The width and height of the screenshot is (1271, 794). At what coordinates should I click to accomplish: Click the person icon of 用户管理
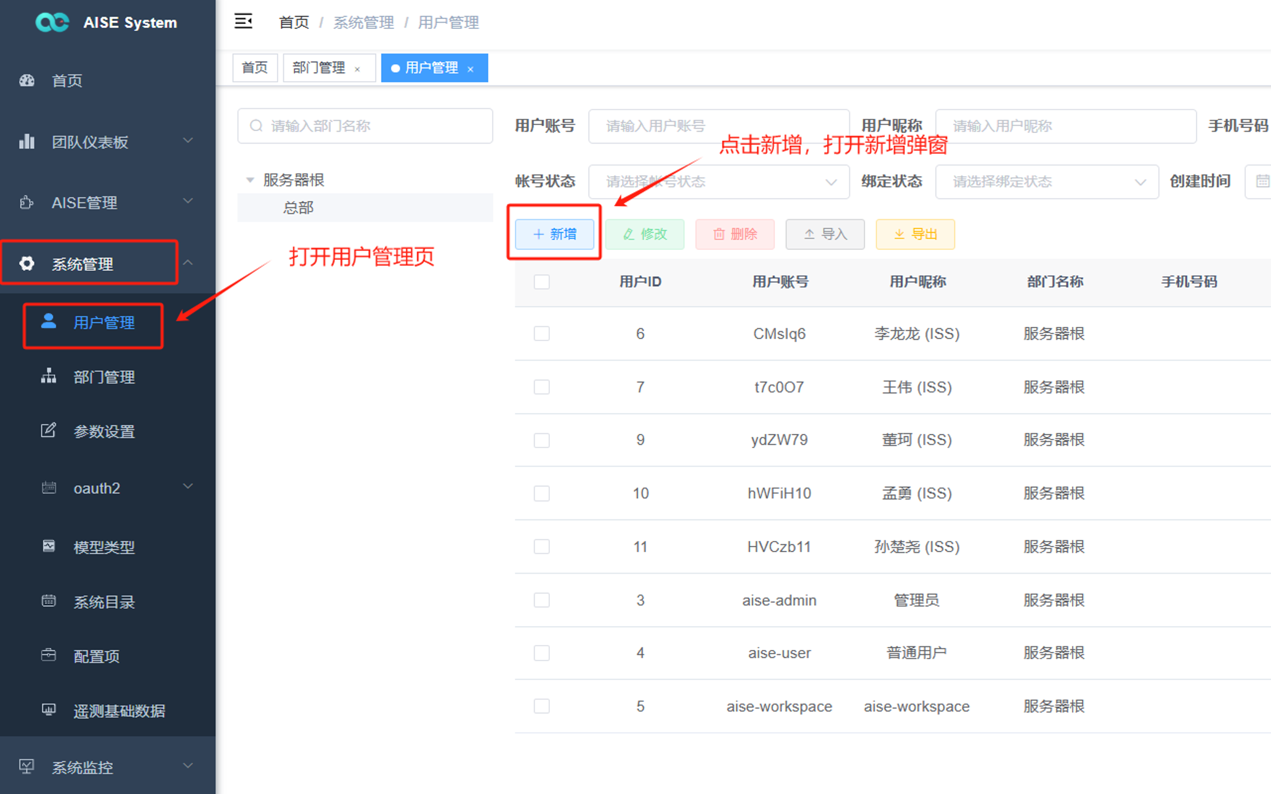pos(49,321)
